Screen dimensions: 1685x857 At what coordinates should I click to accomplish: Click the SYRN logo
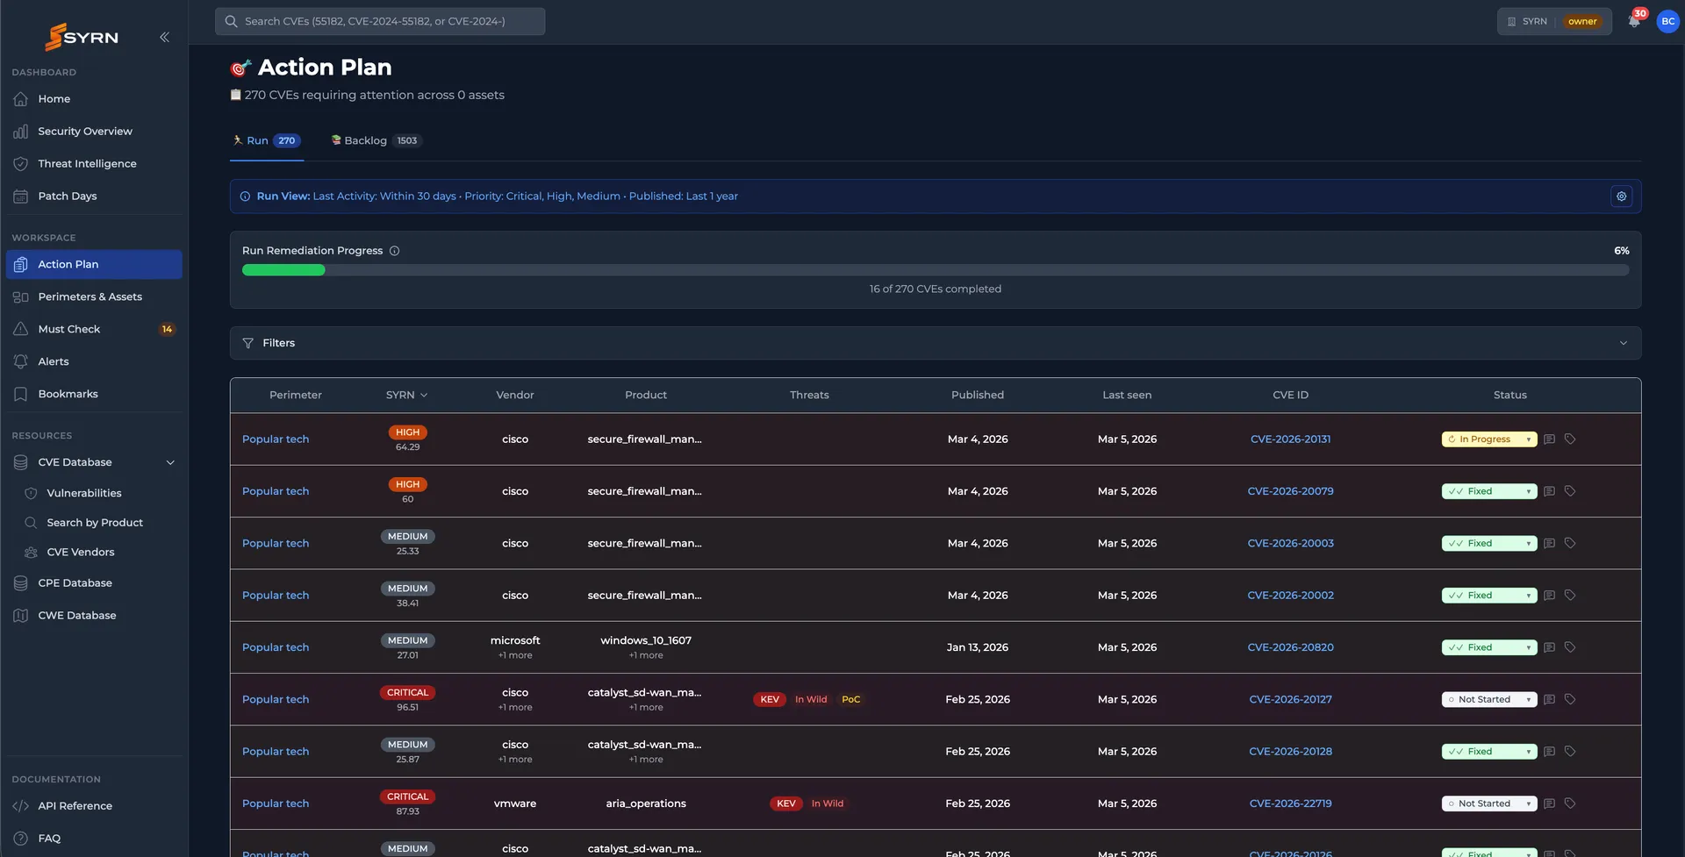[82, 37]
